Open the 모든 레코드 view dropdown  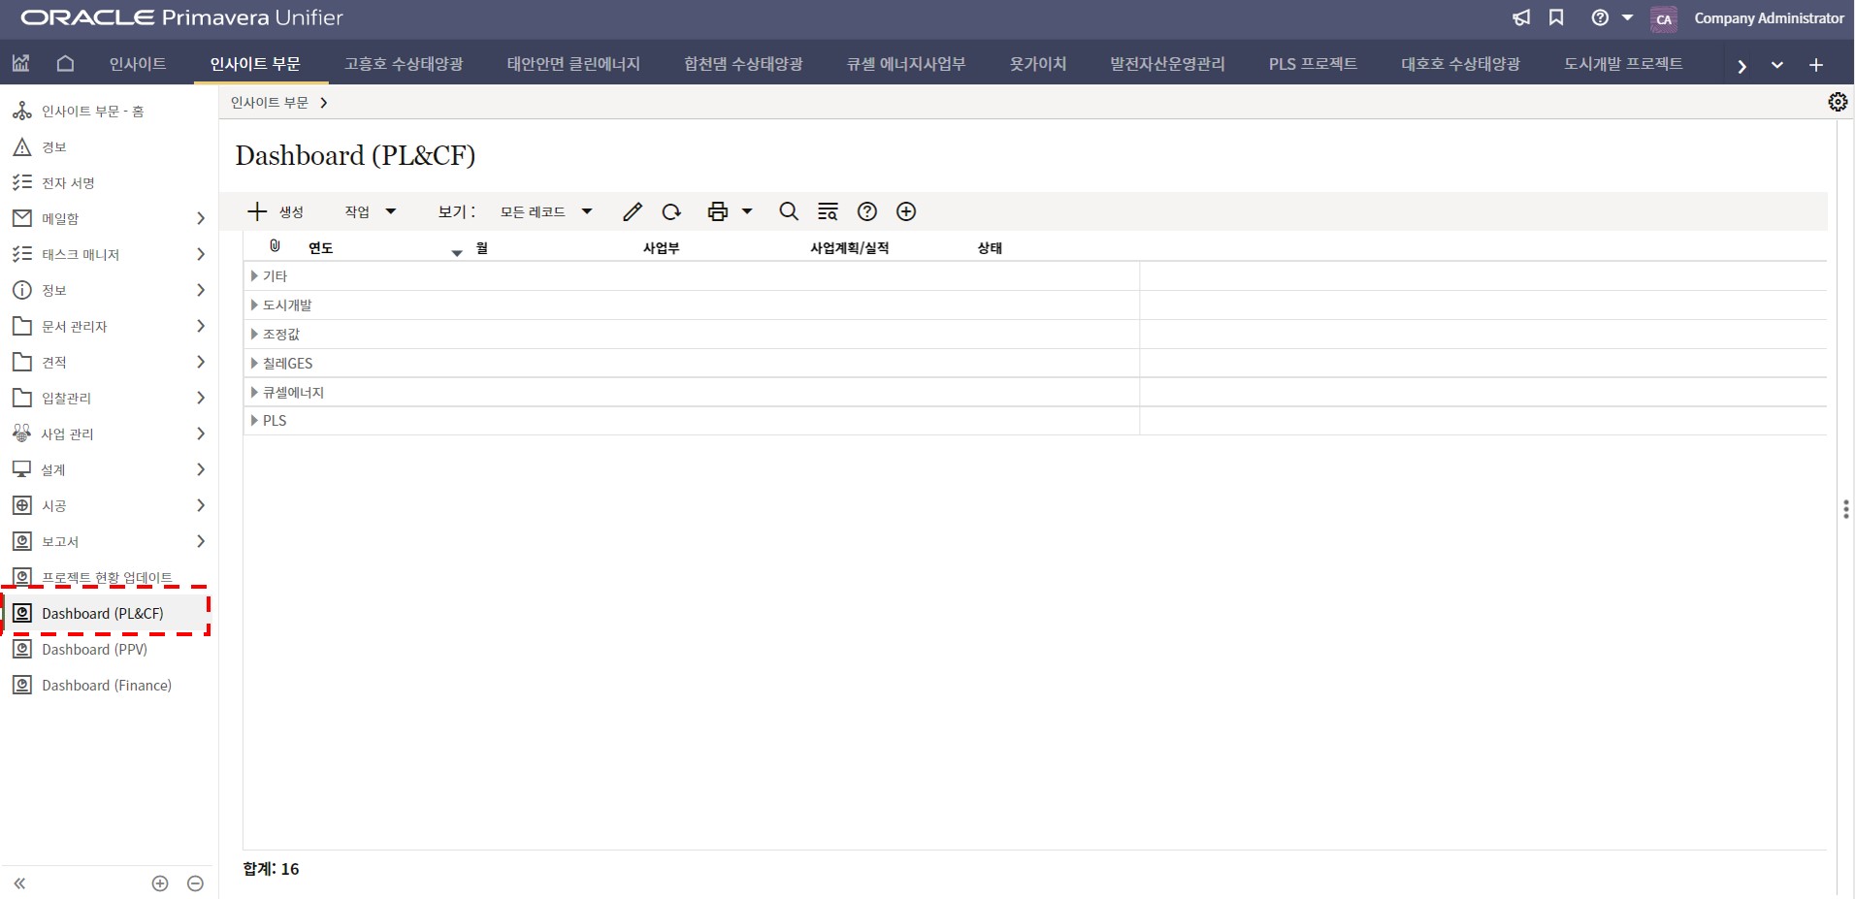tap(545, 211)
